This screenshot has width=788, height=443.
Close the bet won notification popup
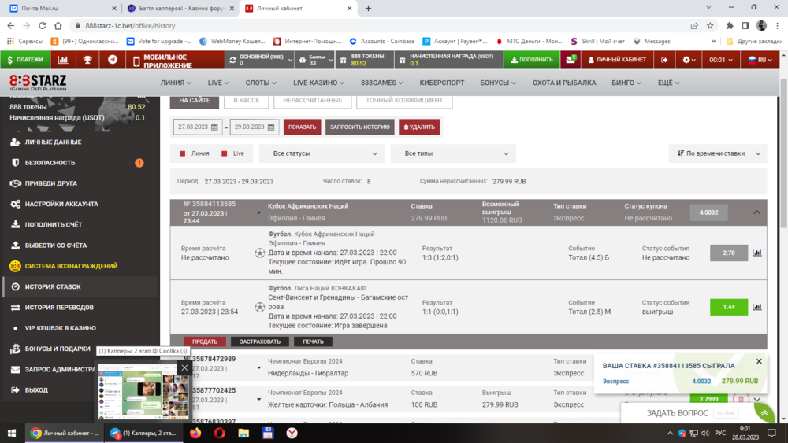click(x=759, y=361)
